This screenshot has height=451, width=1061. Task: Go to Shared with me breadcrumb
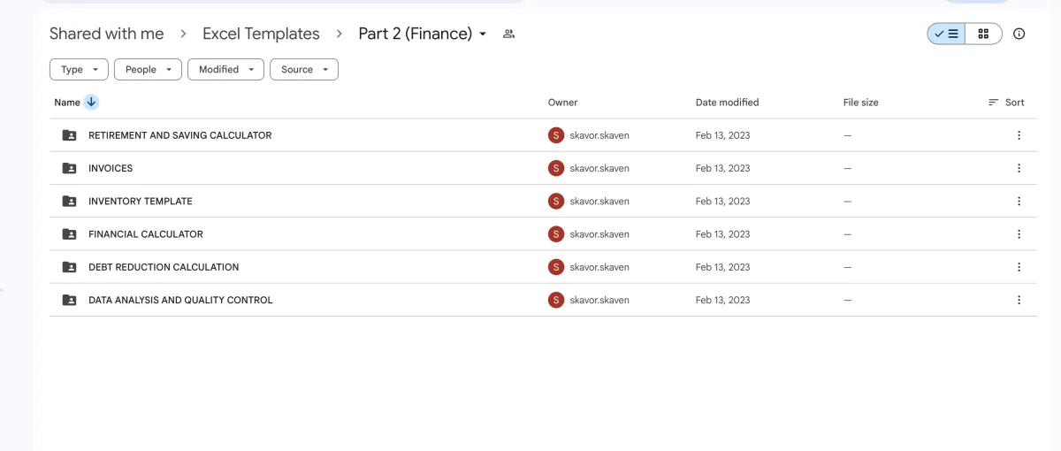coord(106,34)
